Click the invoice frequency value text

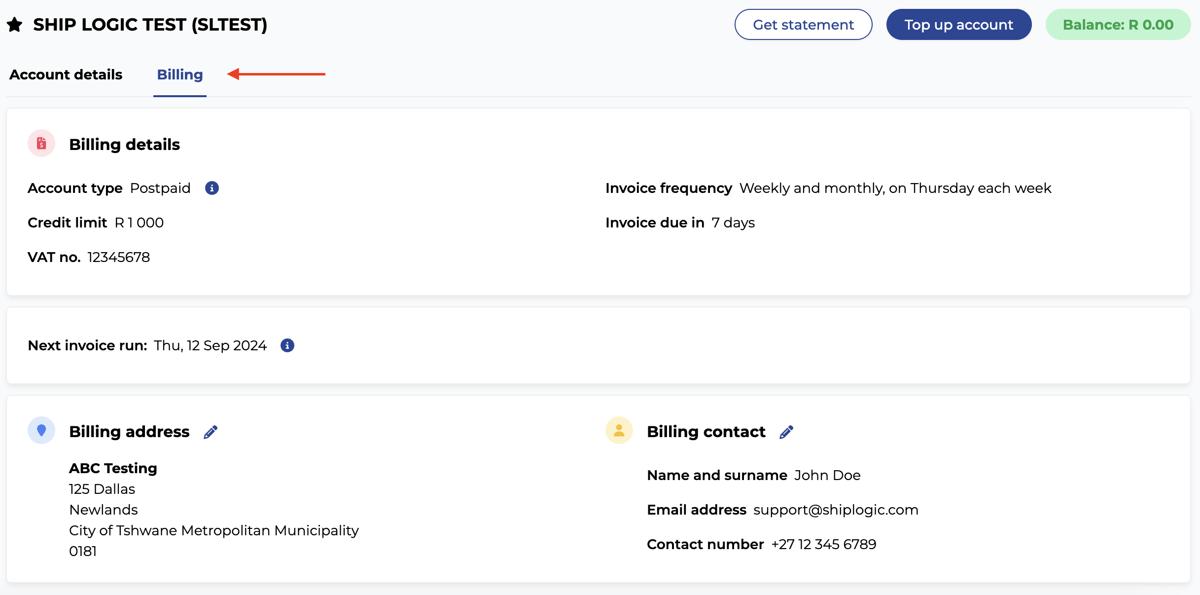click(896, 188)
